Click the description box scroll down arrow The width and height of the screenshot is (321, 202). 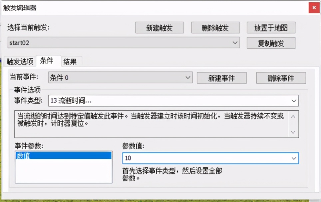(x=293, y=132)
